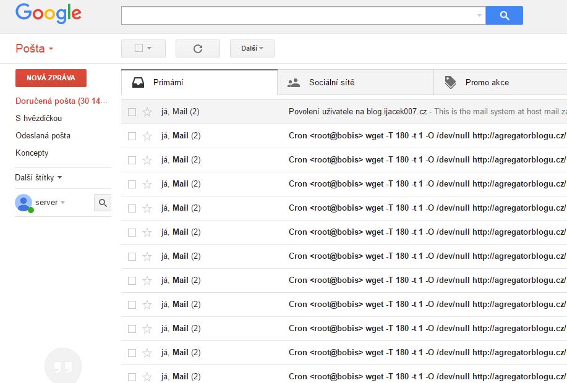This screenshot has height=383, width=567.
Task: Click inside the mail search field
Action: pyautogui.click(x=297, y=15)
